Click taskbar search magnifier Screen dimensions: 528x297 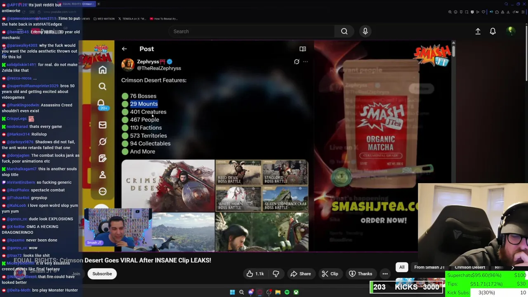[x=241, y=292]
